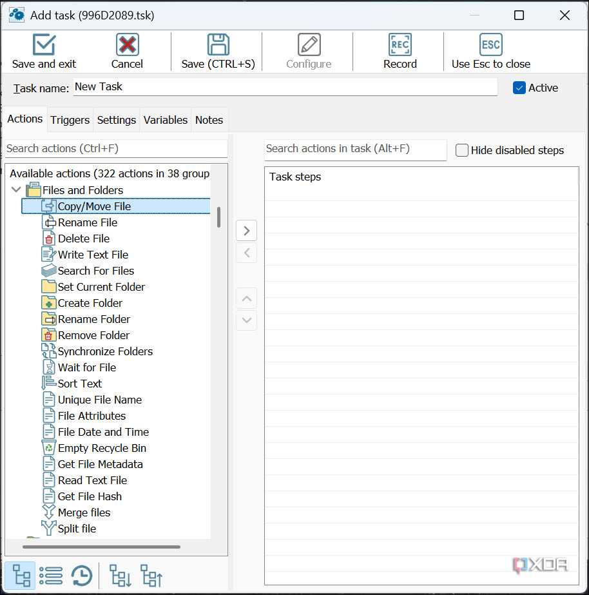Click the actions list vertical scrollbar thumb
Screen dimensions: 589x595
click(219, 217)
